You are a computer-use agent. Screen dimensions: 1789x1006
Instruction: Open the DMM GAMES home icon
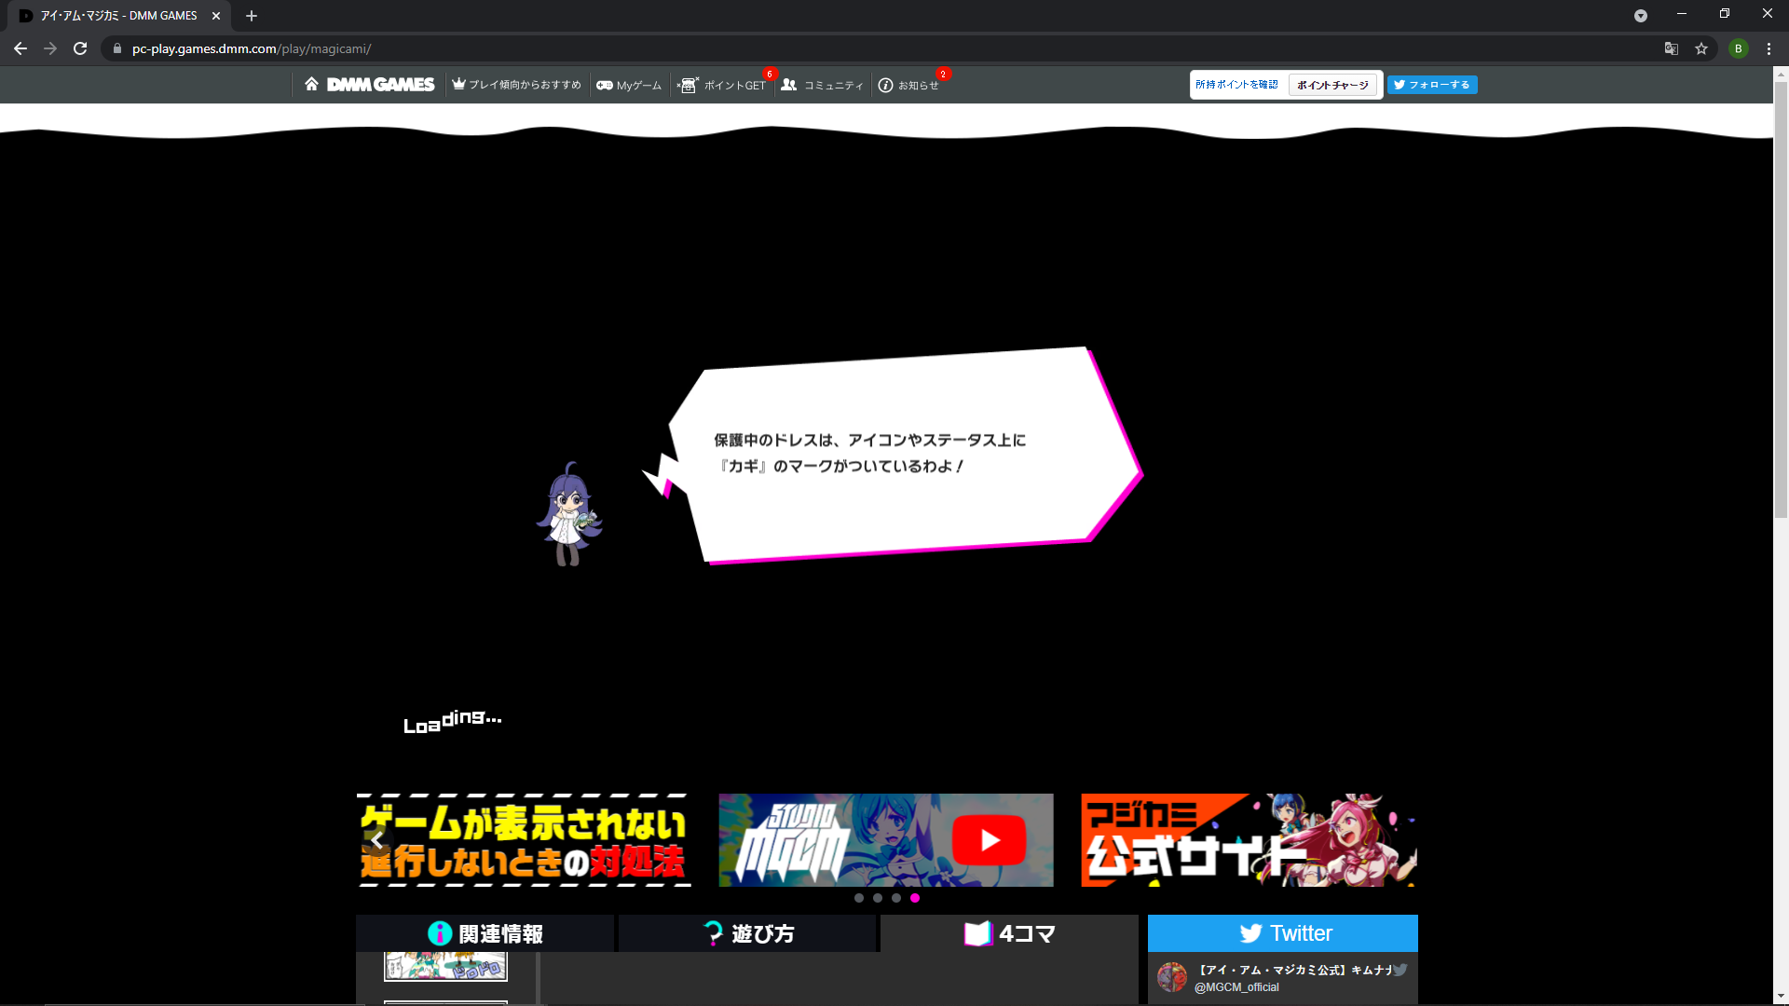pos(311,84)
